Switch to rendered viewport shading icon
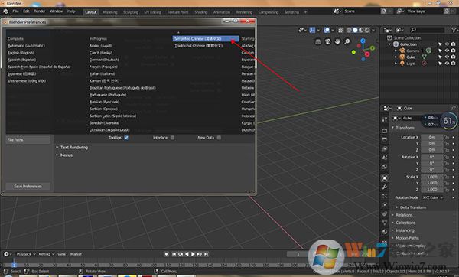The image size is (459, 277). tap(367, 30)
